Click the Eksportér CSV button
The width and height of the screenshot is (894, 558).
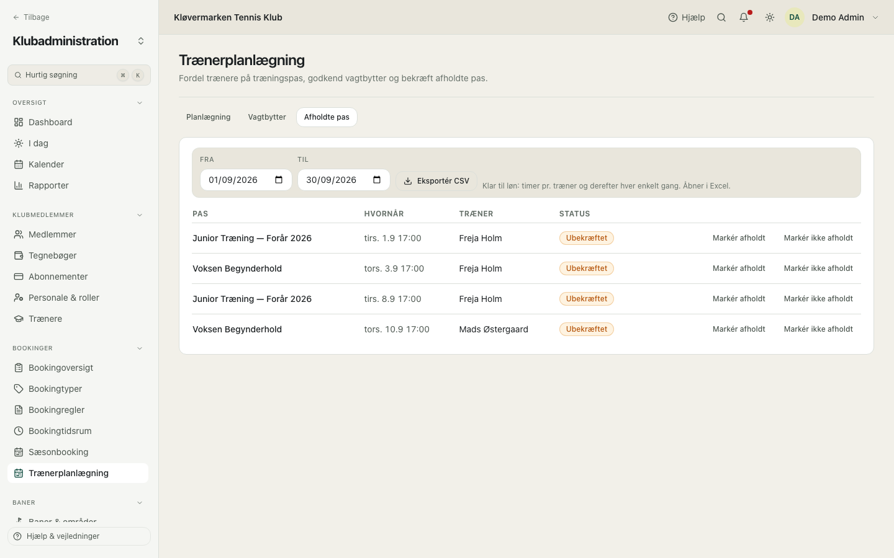[436, 181]
